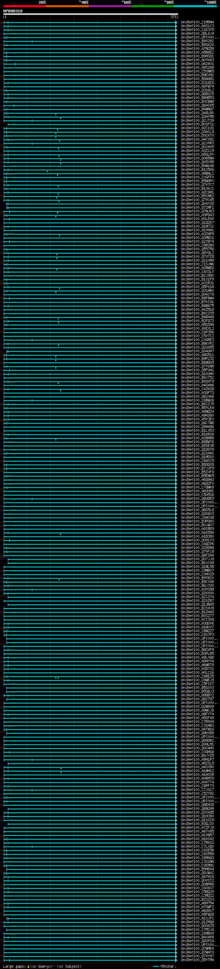Select hit label UniRef100_C8NB07
This screenshot has width=220, height=969.
coord(197,570)
